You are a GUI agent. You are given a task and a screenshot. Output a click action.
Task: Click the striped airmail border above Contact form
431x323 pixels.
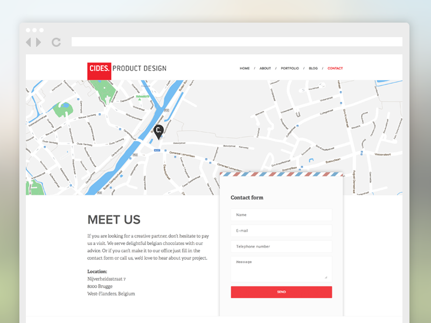tap(281, 174)
